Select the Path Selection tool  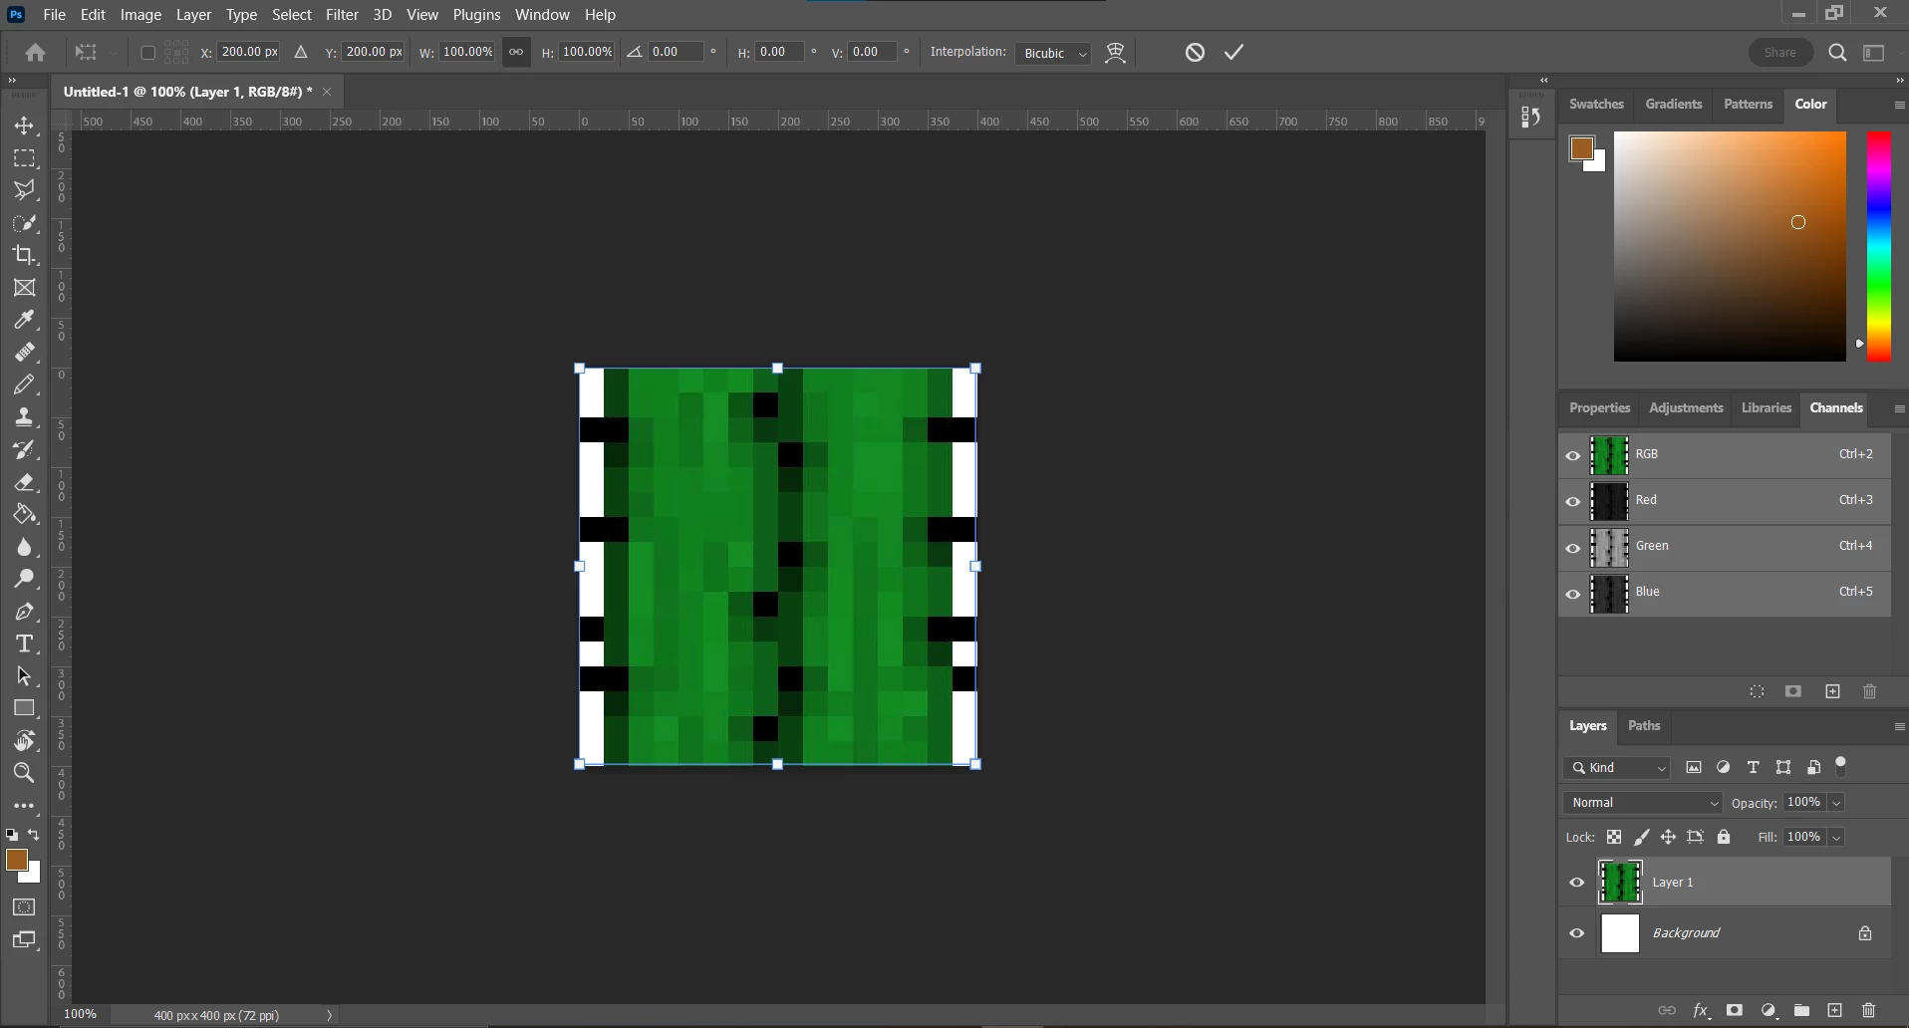point(25,676)
